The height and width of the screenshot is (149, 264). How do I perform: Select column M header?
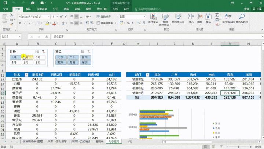pos(230,44)
